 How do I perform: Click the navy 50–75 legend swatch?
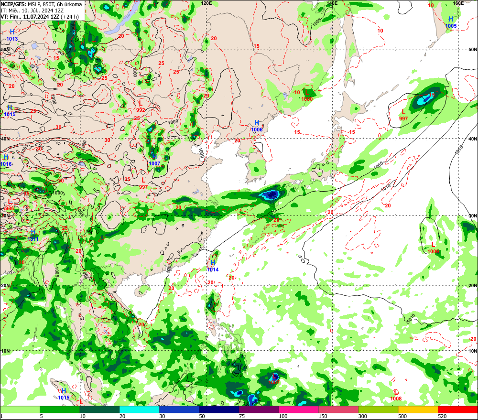(219, 409)
